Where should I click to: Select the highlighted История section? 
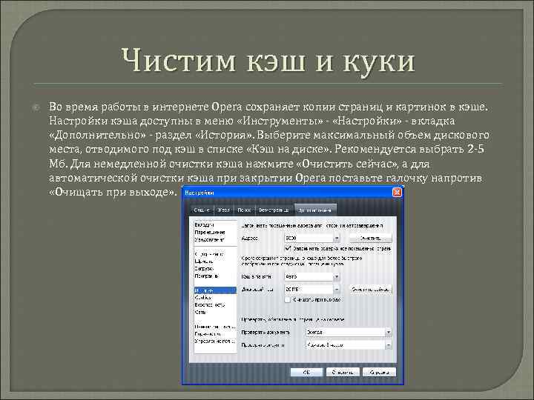215,290
